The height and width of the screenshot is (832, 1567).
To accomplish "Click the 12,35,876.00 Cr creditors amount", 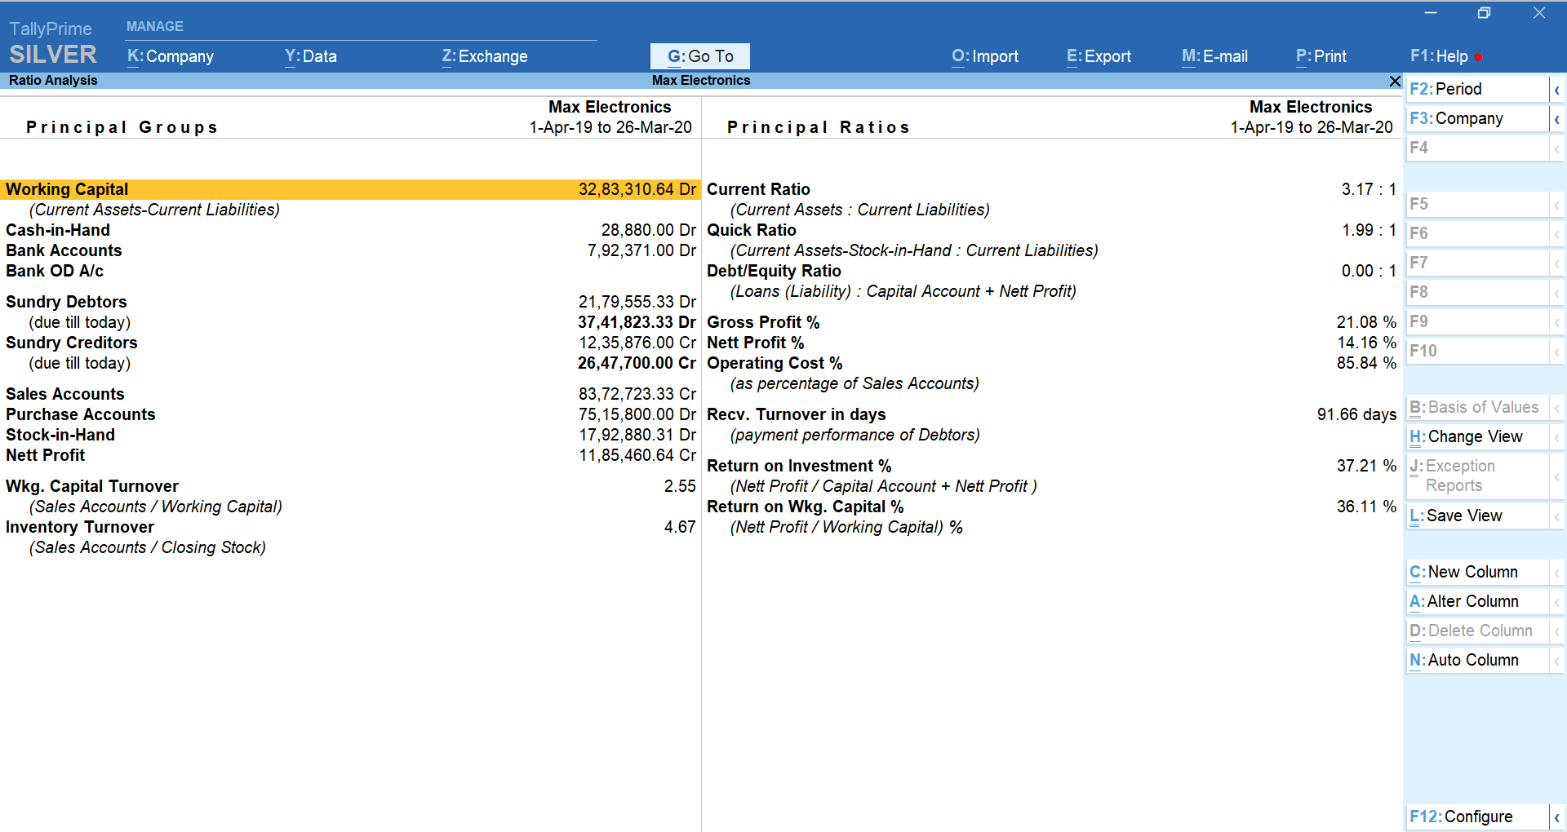I will (637, 343).
